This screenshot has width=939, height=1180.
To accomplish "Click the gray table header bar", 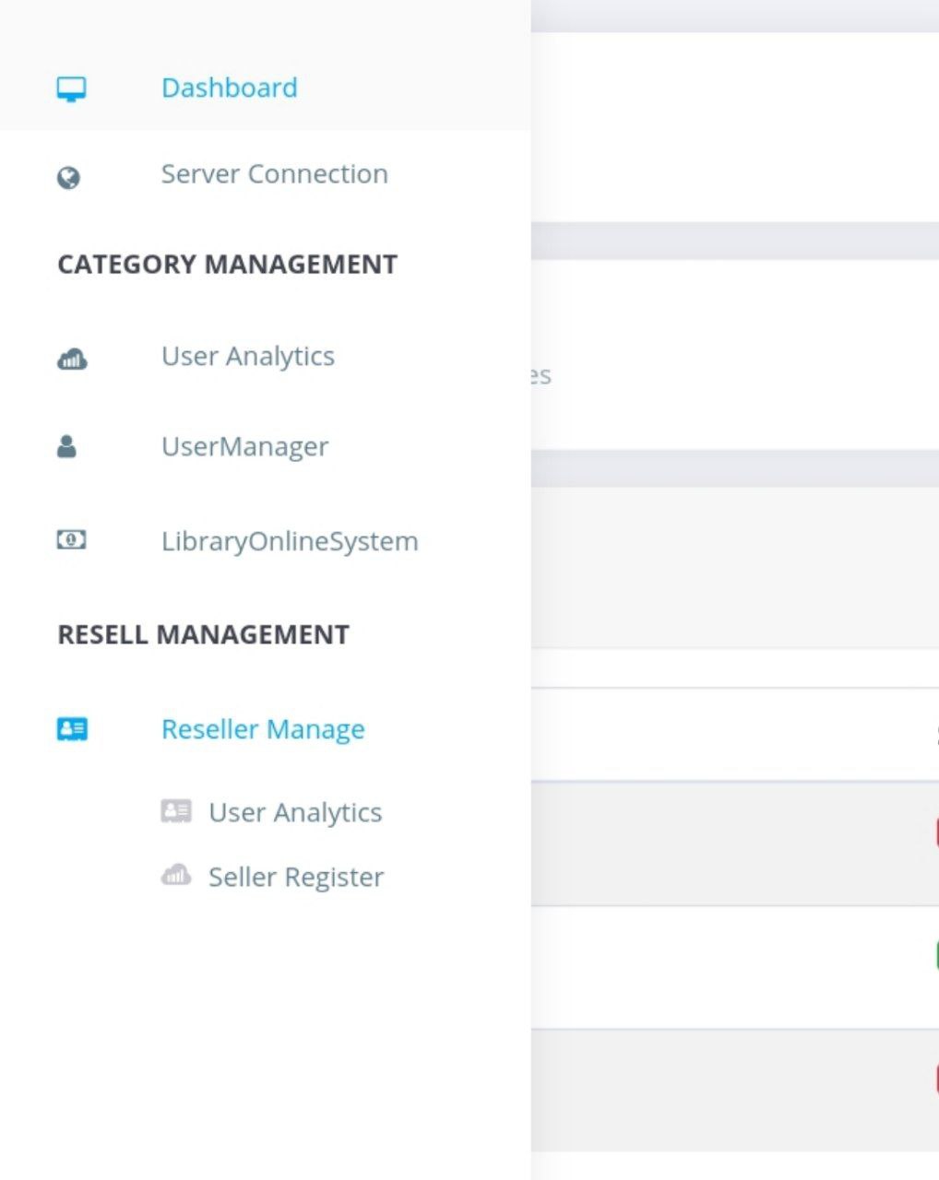I will pos(733,470).
